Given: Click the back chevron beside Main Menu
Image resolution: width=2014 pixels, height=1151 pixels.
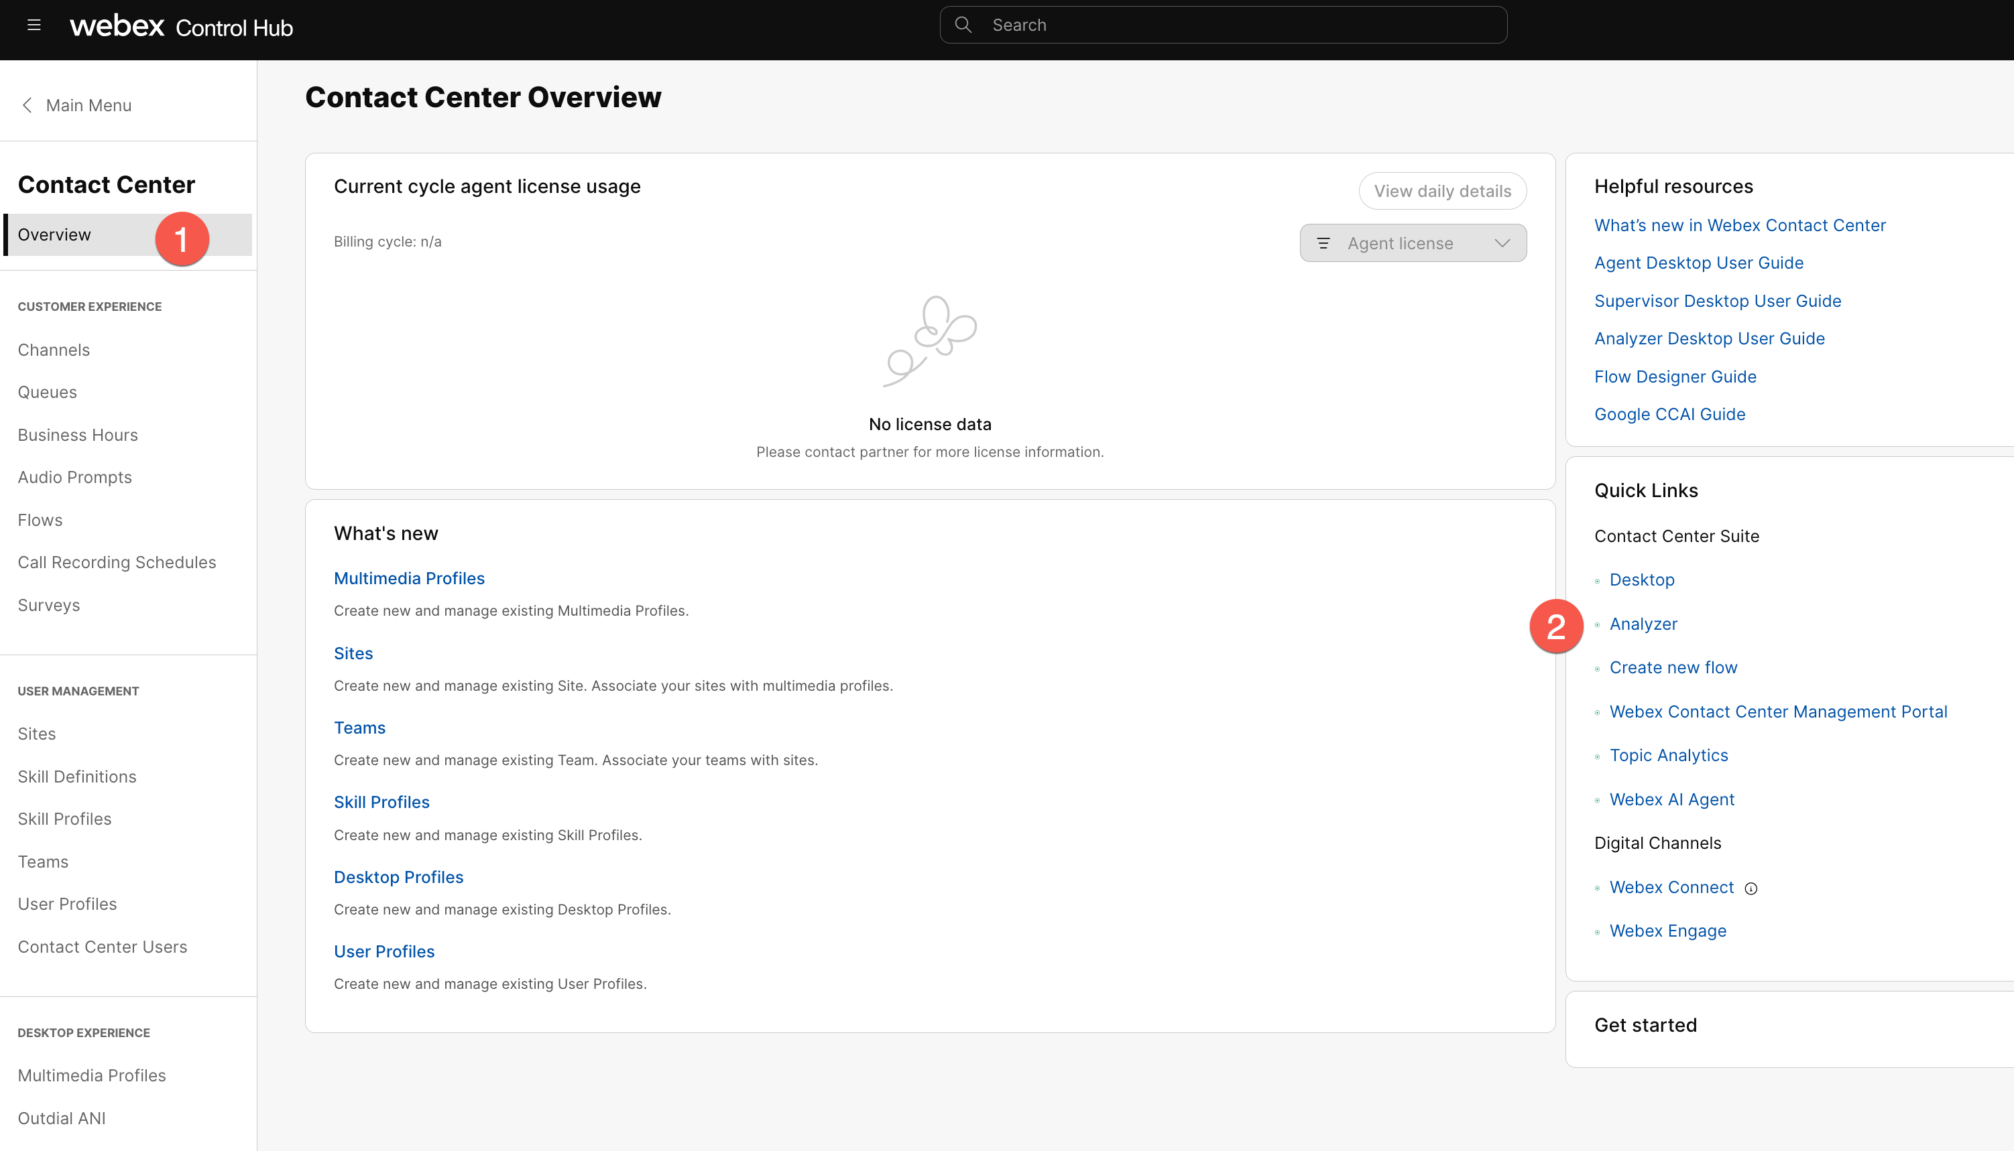Looking at the screenshot, I should click(x=27, y=105).
